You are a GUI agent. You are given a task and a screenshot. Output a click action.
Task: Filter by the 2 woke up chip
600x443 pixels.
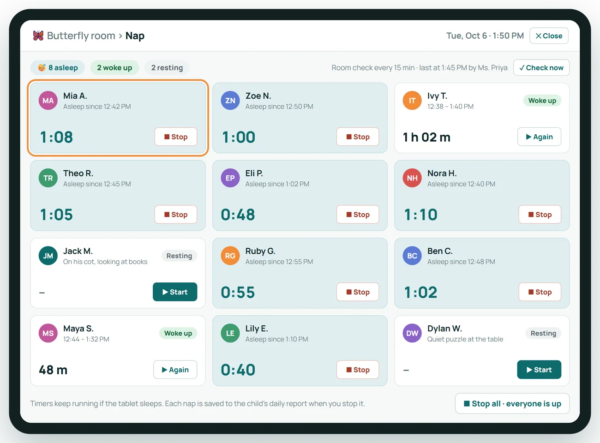114,68
